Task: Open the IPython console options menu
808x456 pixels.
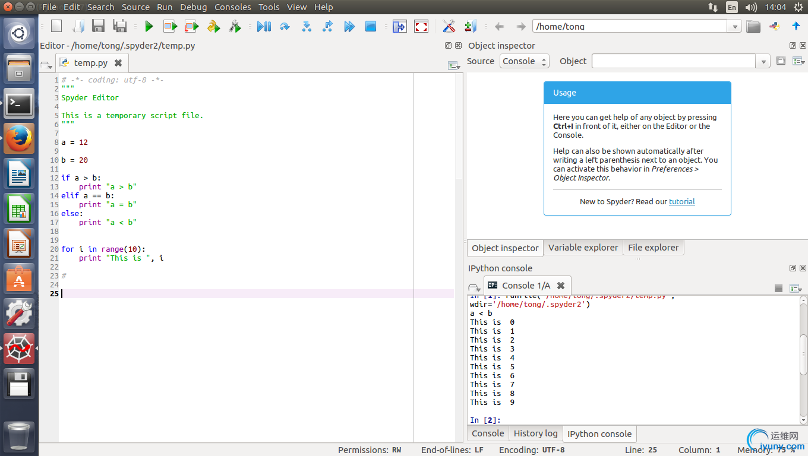Action: (796, 288)
